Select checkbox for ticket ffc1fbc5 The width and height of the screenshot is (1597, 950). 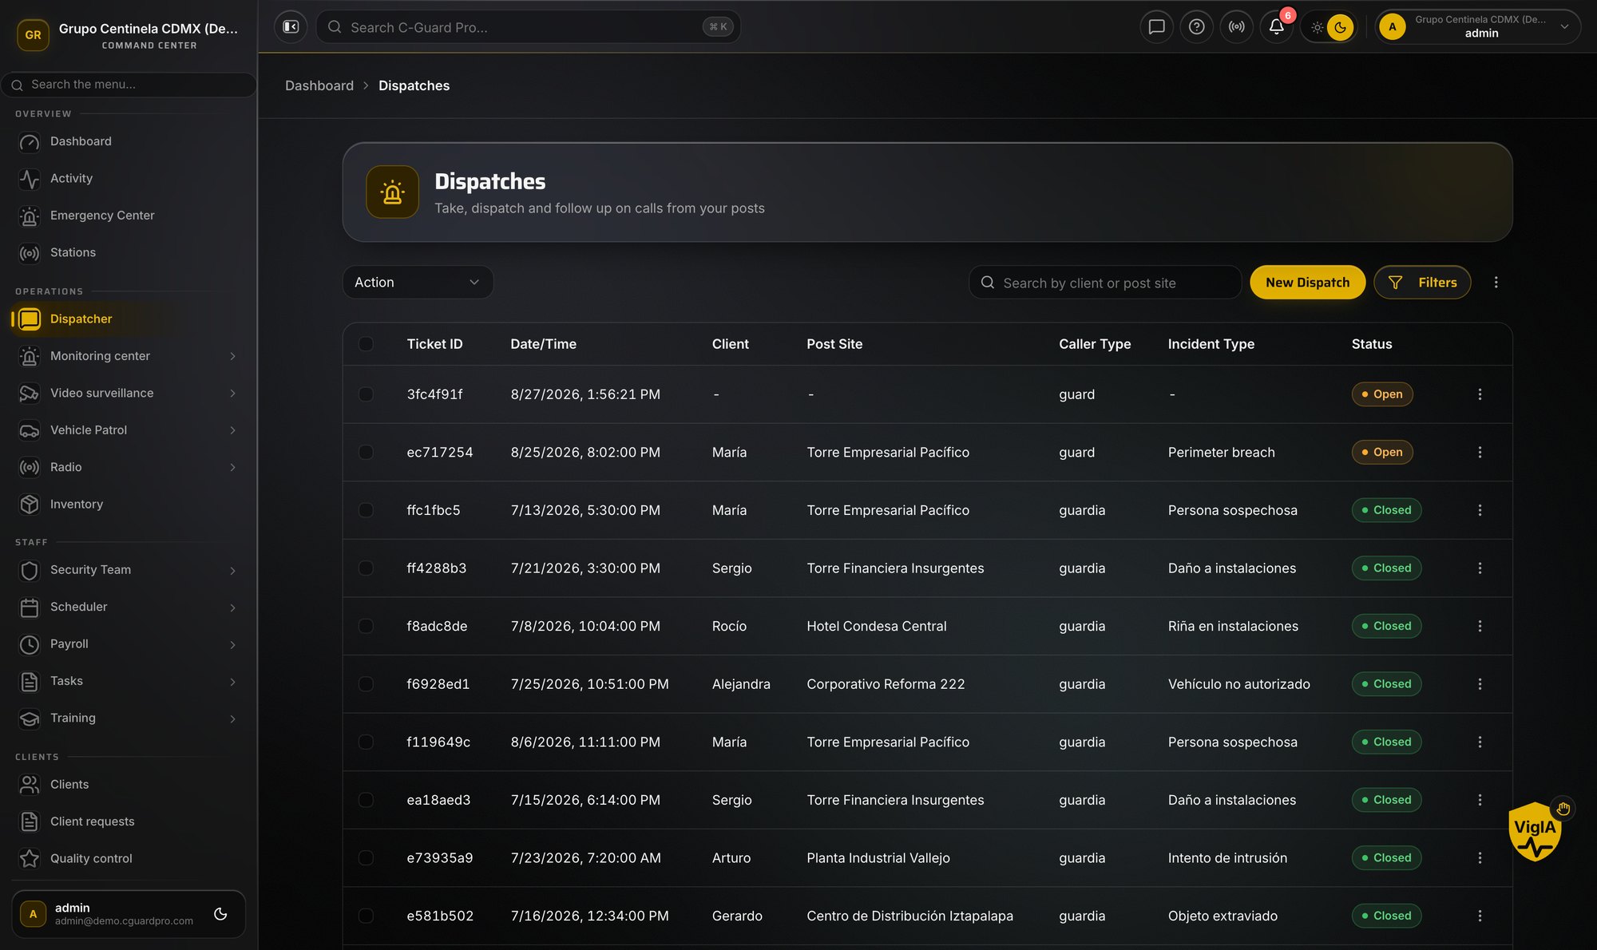(x=366, y=510)
